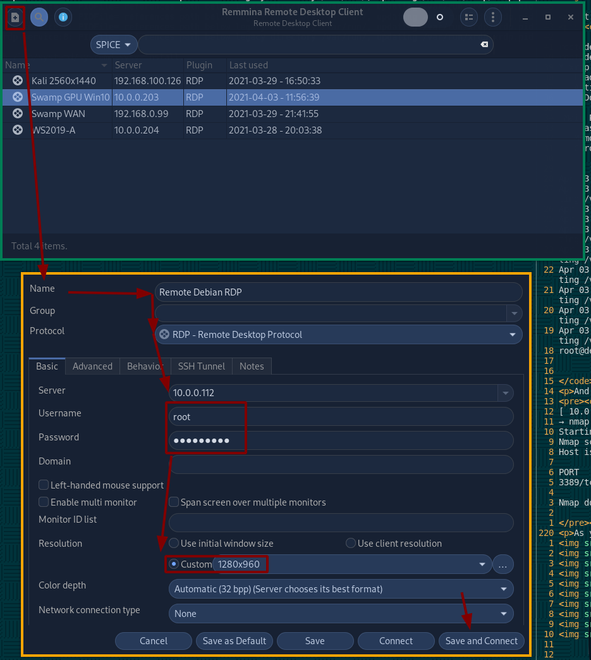This screenshot has height=660, width=591.
Task: Click last used date 2021-04-03 - 11:56:39
Action: [274, 97]
